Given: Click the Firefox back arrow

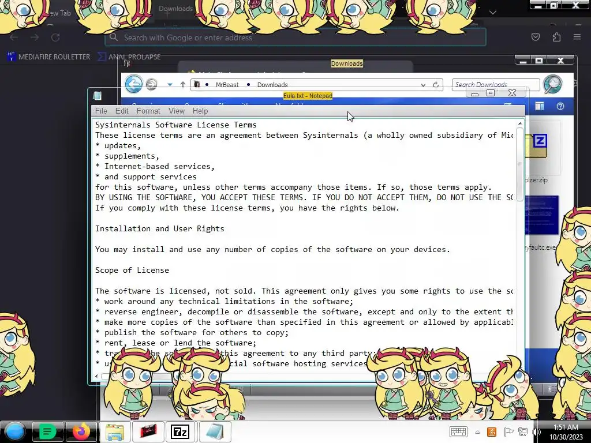Looking at the screenshot, I should click(x=14, y=37).
